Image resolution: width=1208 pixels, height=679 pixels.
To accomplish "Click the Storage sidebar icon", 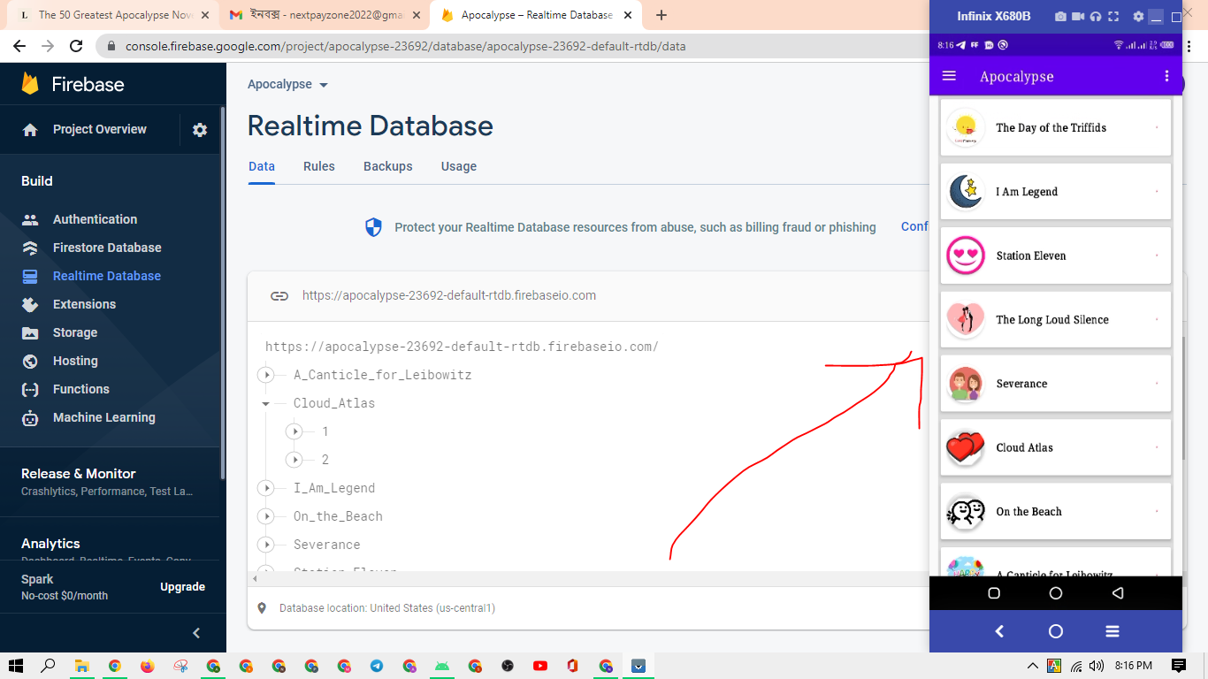I will click(30, 332).
